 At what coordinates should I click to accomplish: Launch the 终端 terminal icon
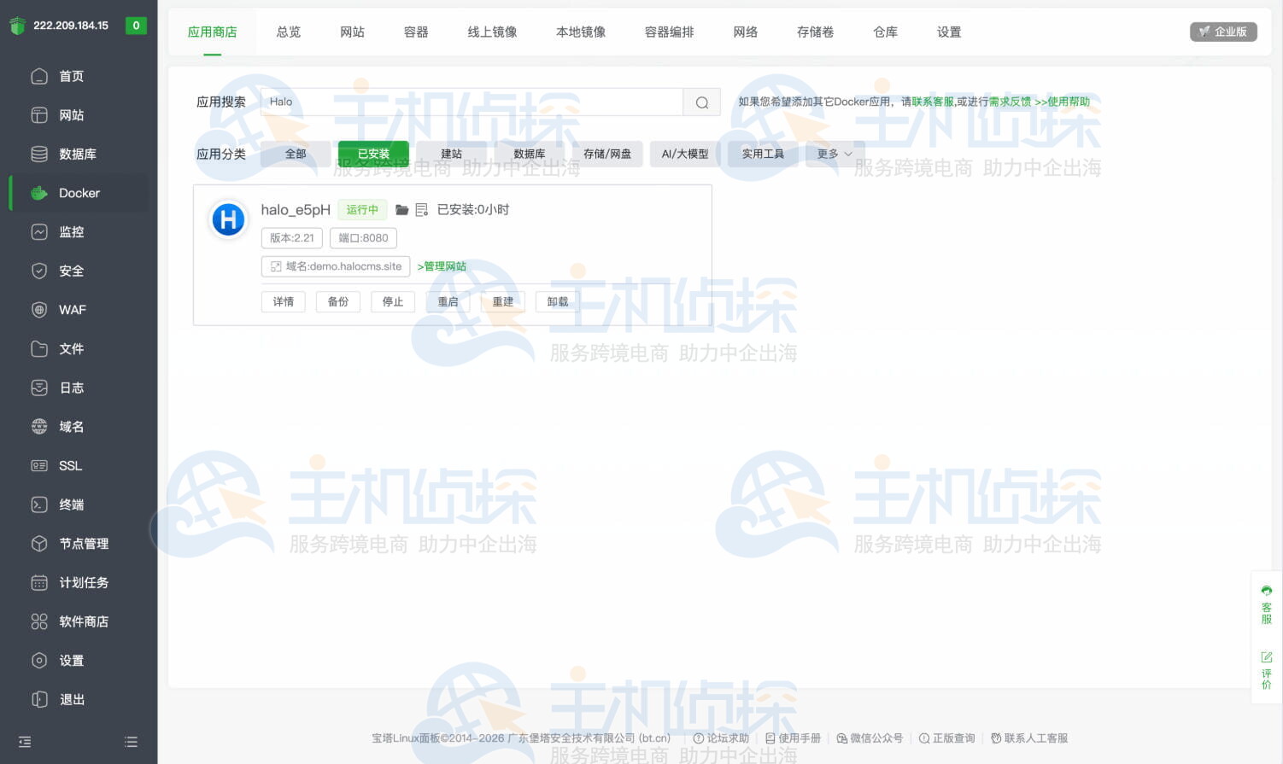(39, 504)
